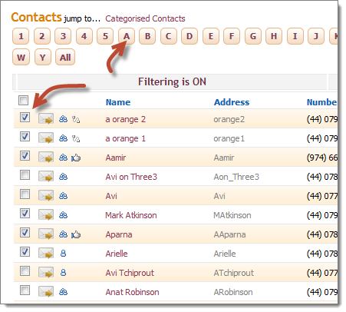Open the Mark Atkinson contact name
The height and width of the screenshot is (312, 346).
click(x=131, y=215)
